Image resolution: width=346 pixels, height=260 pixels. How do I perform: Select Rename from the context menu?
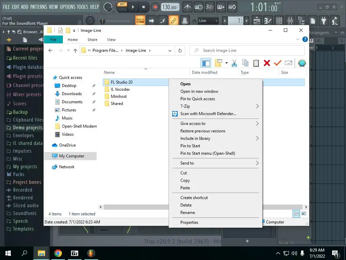(215, 213)
